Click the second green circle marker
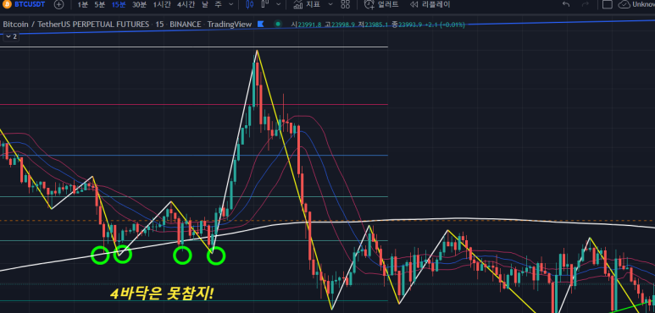 pyautogui.click(x=122, y=255)
